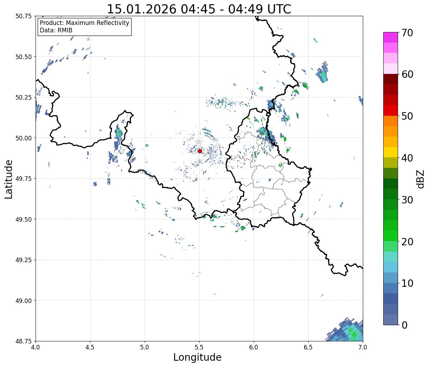Click the longitude tick label 5.0
The image size is (429, 366).
145,347
